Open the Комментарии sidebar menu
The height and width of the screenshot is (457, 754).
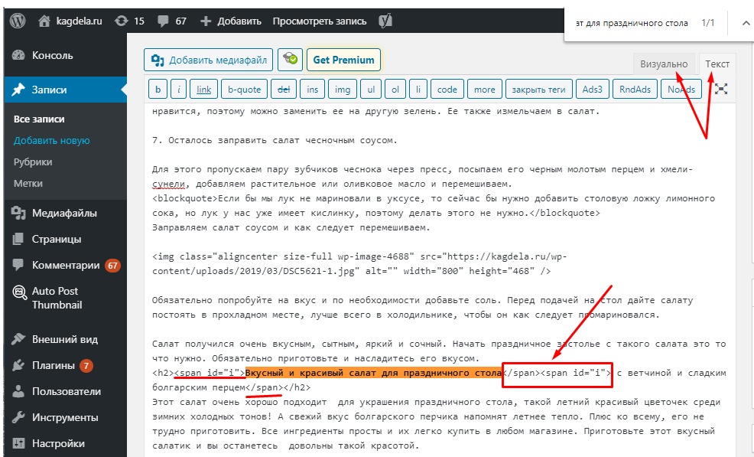coord(66,266)
